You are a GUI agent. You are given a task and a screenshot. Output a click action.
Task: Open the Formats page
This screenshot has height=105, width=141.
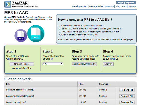pyautogui.click(x=109, y=6)
